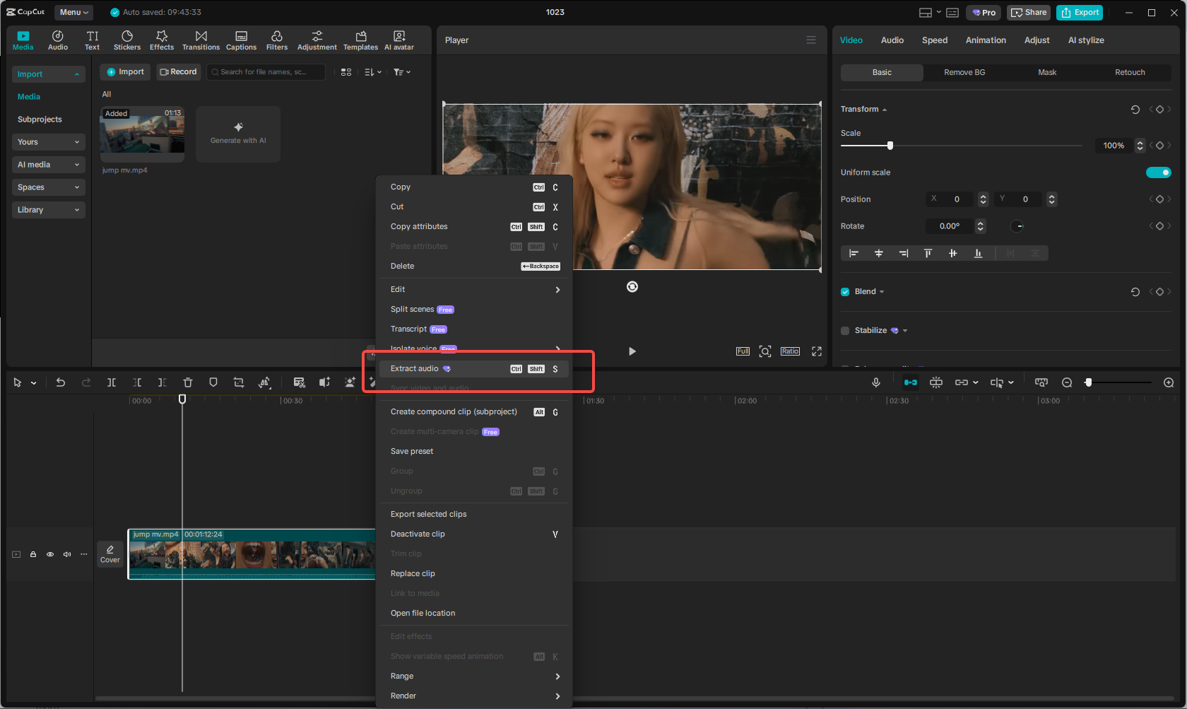Split the clip at the playhead
The image size is (1187, 709).
tap(112, 382)
